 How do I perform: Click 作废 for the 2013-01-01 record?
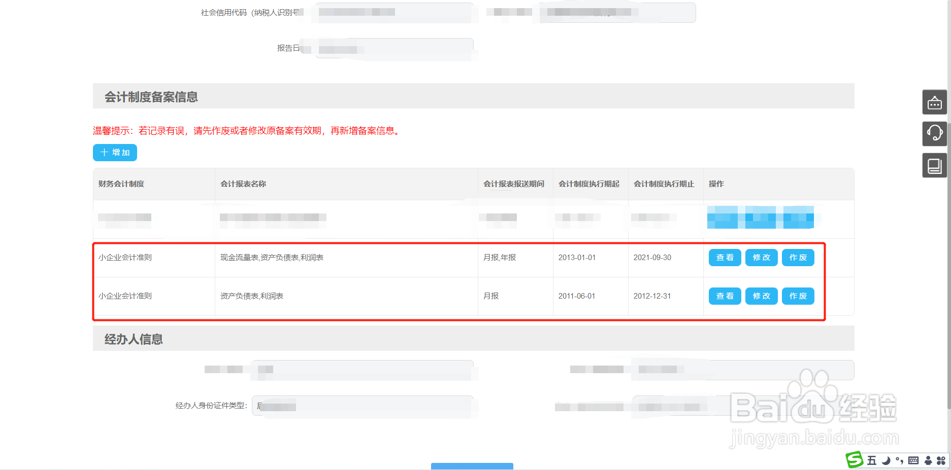coord(798,258)
